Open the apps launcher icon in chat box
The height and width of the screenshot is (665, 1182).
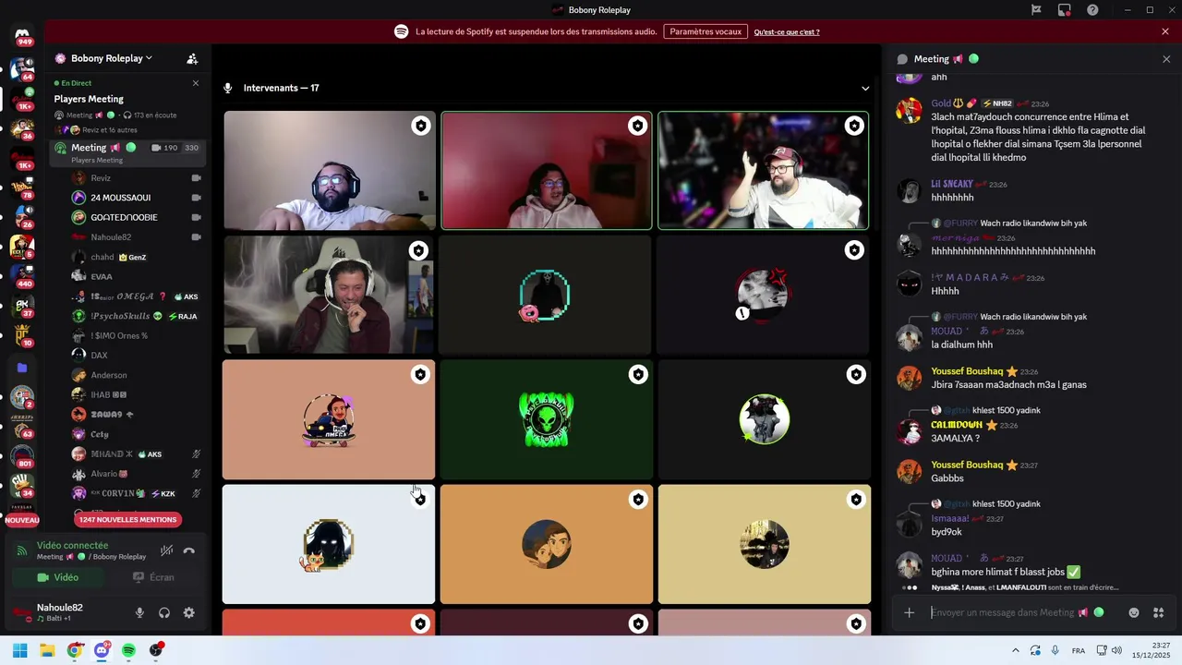coord(1159,612)
